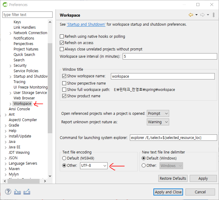Click tree horizontal scrollbar left arrow
Image resolution: width=219 pixels, height=200 pixels.
click(5, 181)
